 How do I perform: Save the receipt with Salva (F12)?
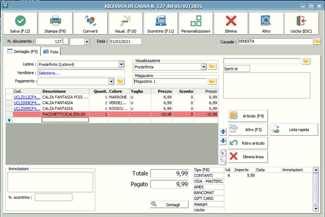(x=20, y=23)
